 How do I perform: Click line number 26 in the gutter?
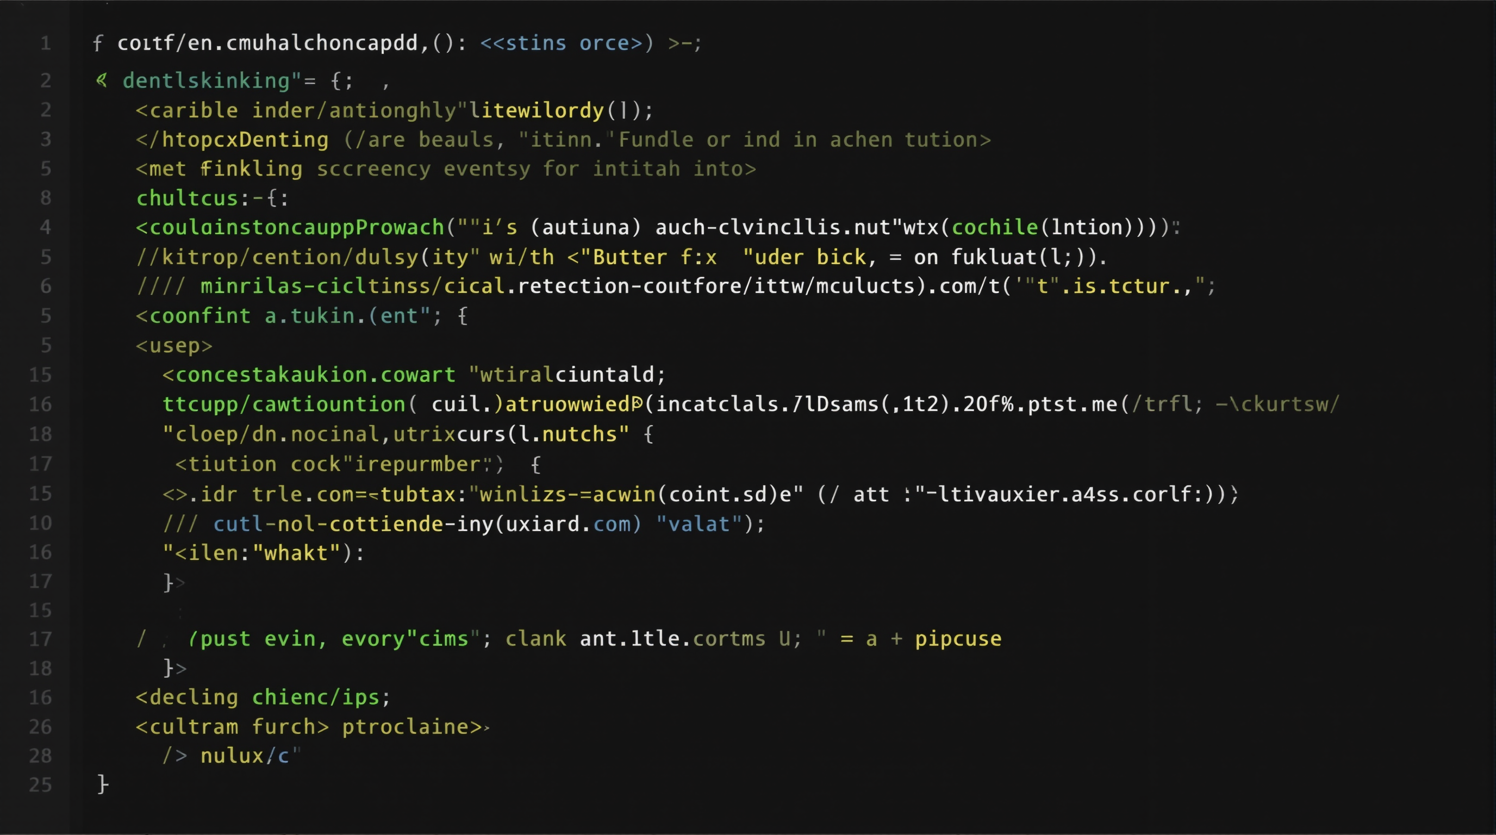41,726
